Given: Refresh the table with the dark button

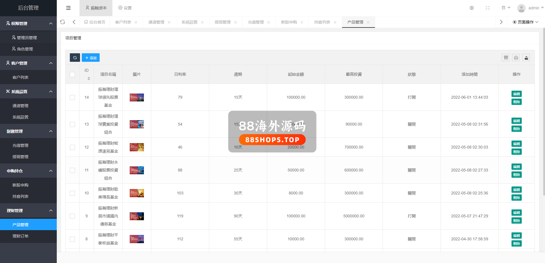Looking at the screenshot, I should click(75, 58).
